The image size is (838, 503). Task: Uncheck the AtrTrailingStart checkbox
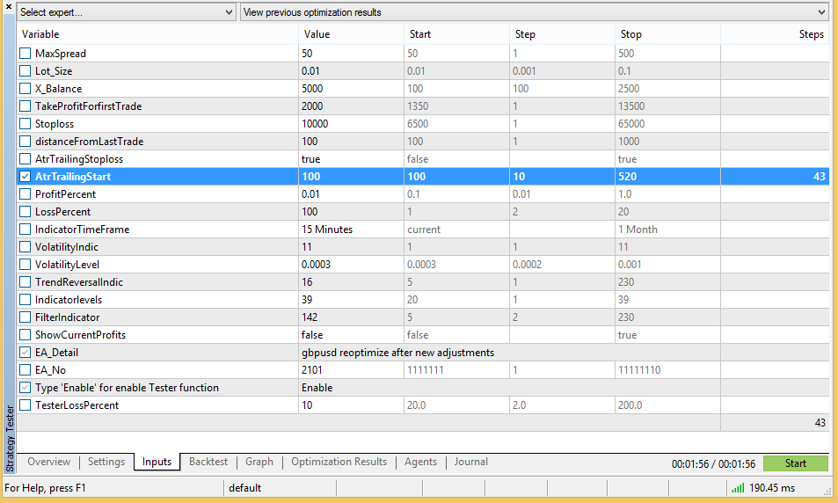click(26, 177)
